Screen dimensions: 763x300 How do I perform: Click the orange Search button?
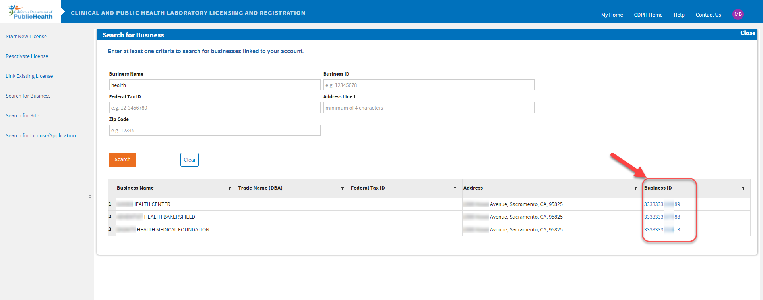(122, 160)
